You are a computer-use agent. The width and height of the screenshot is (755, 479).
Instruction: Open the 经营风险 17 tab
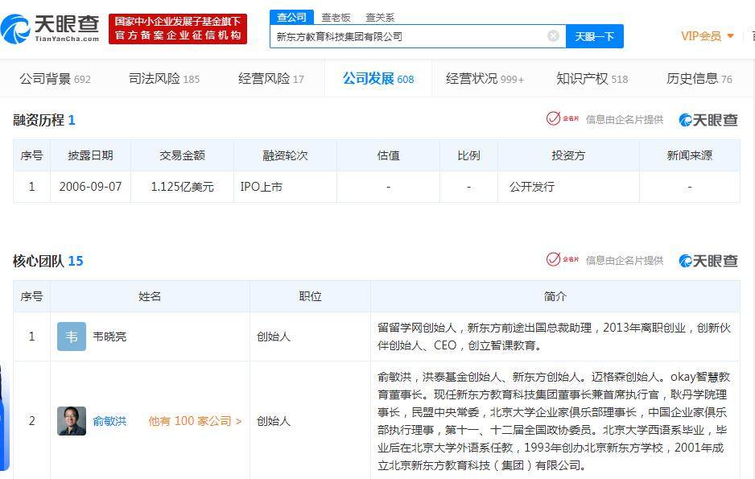[x=271, y=78]
